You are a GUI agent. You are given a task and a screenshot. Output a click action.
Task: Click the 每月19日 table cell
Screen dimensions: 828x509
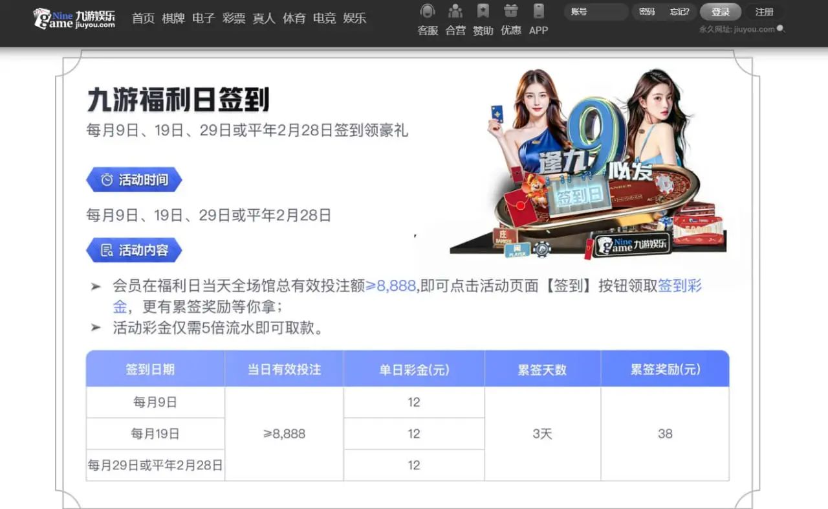(x=155, y=433)
